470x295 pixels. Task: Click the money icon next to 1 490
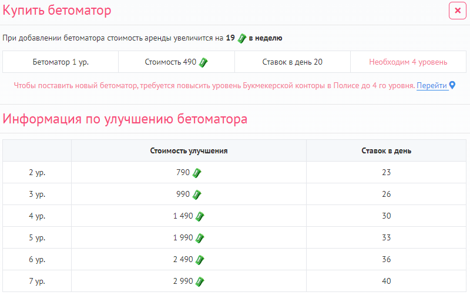coord(200,216)
